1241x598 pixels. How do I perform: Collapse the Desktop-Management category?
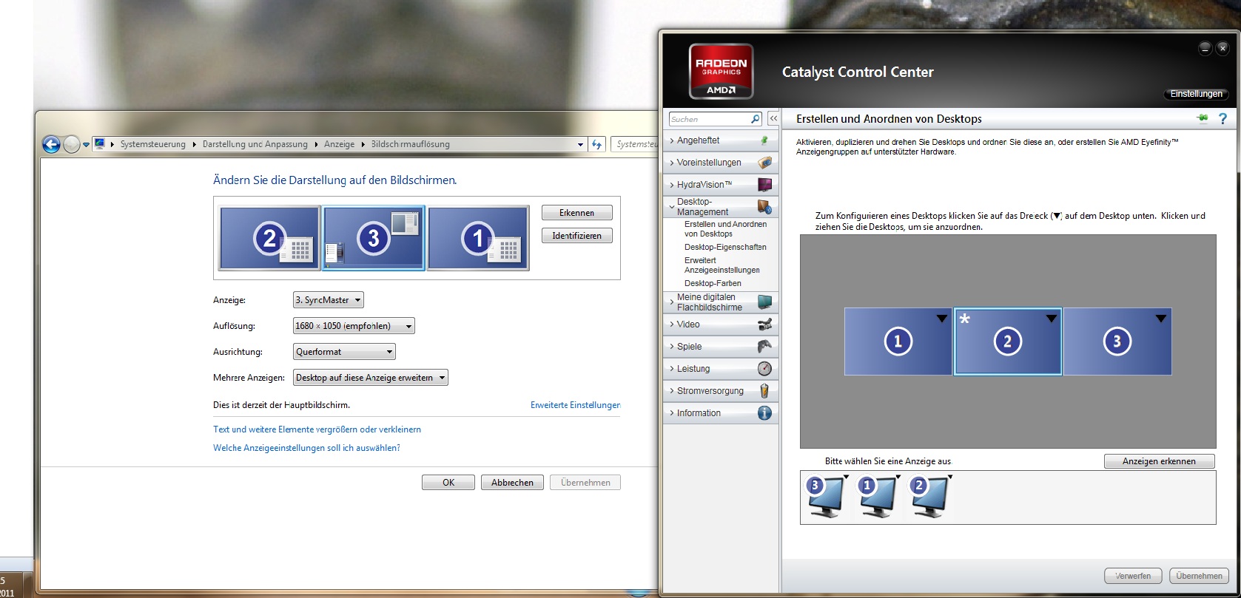720,207
